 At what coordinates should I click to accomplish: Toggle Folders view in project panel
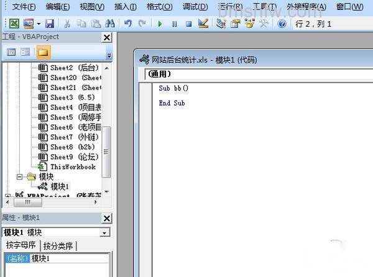(44, 52)
